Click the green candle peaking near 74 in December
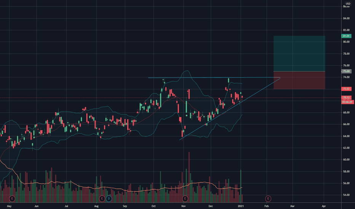The image size is (355, 209). 229,81
